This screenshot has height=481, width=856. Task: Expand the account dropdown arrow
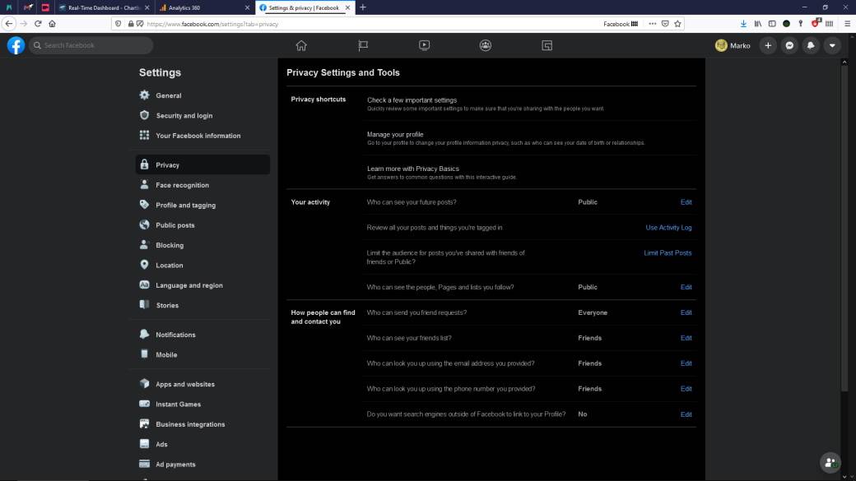[832, 45]
